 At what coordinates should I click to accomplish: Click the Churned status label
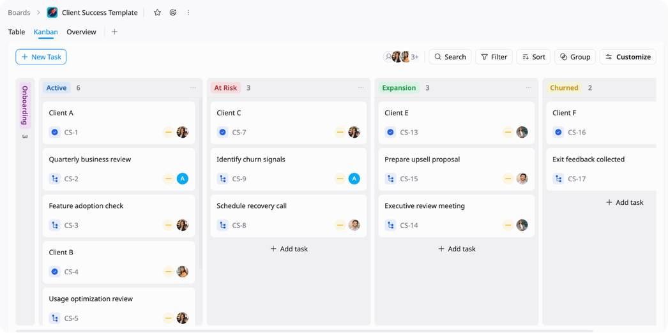(x=564, y=87)
